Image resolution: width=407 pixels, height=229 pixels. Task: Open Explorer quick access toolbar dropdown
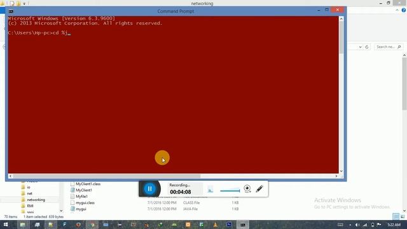tap(24, 4)
